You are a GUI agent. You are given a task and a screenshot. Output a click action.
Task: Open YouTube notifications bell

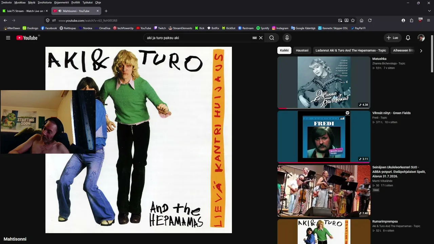[408, 38]
